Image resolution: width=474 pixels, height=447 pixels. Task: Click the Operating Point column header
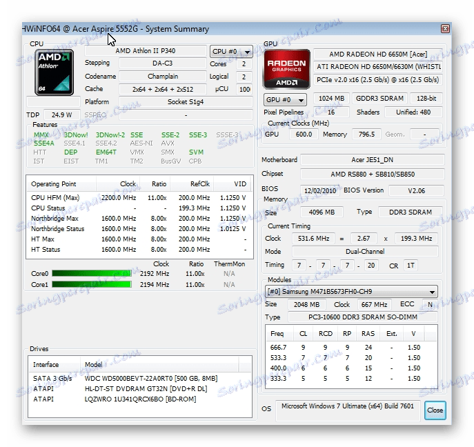tap(61, 184)
